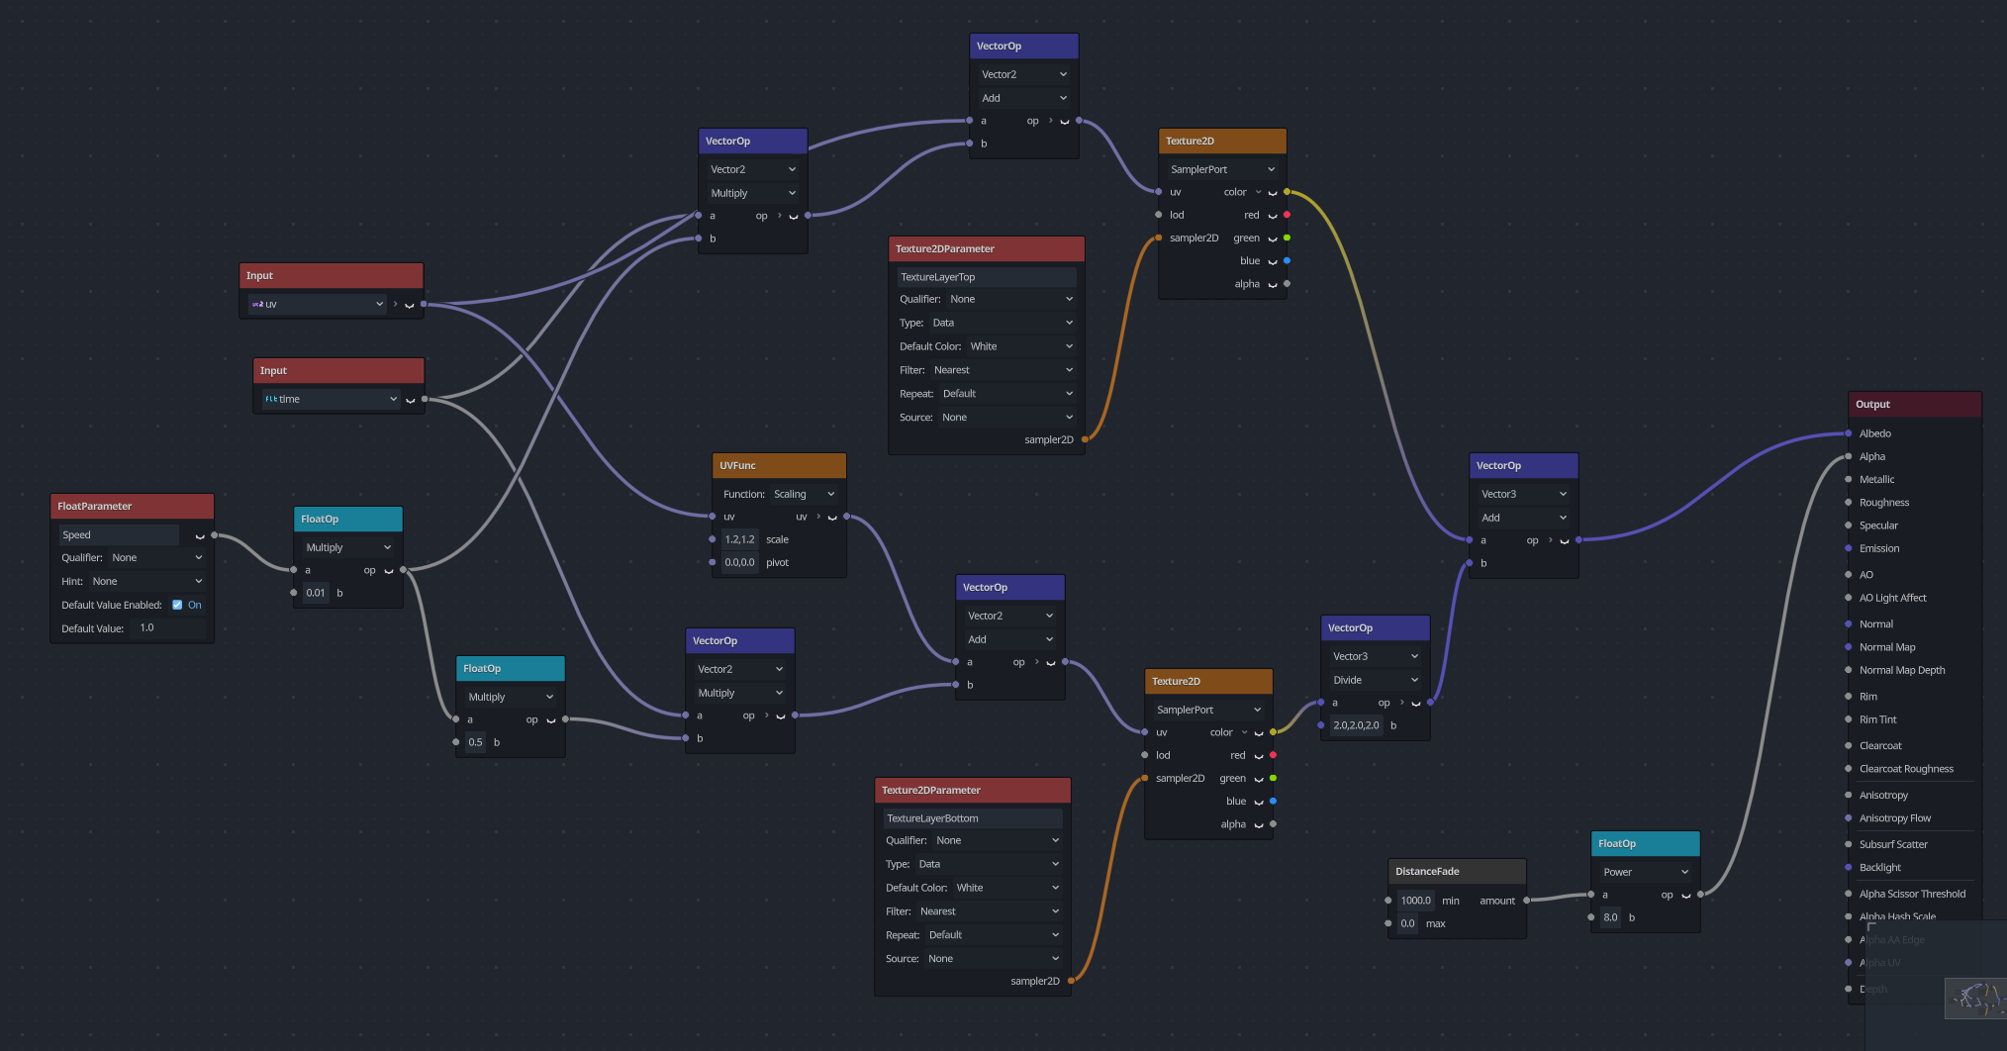Edit the 2.0,2.0,2.0 divisor value
2007x1051 pixels.
point(1356,725)
